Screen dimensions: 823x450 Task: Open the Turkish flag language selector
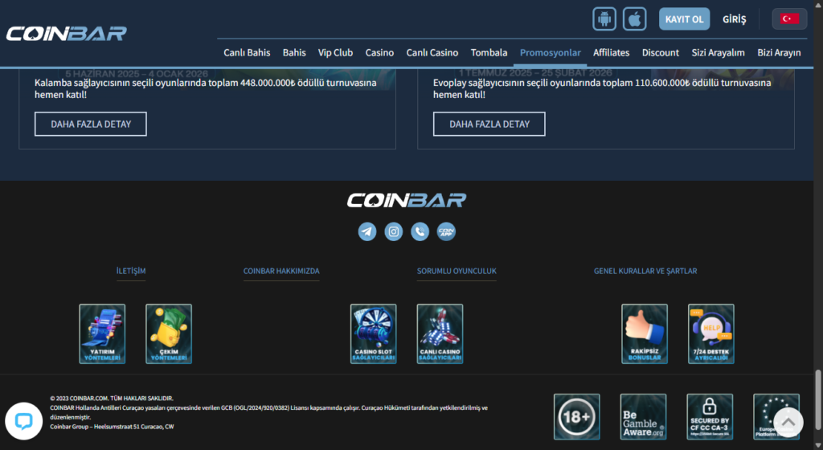[x=789, y=18]
